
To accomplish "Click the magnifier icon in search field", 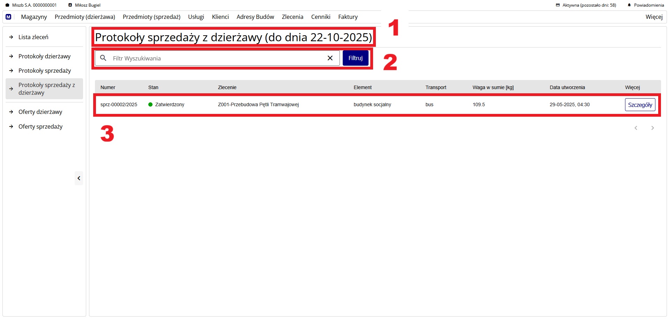I will (x=103, y=58).
